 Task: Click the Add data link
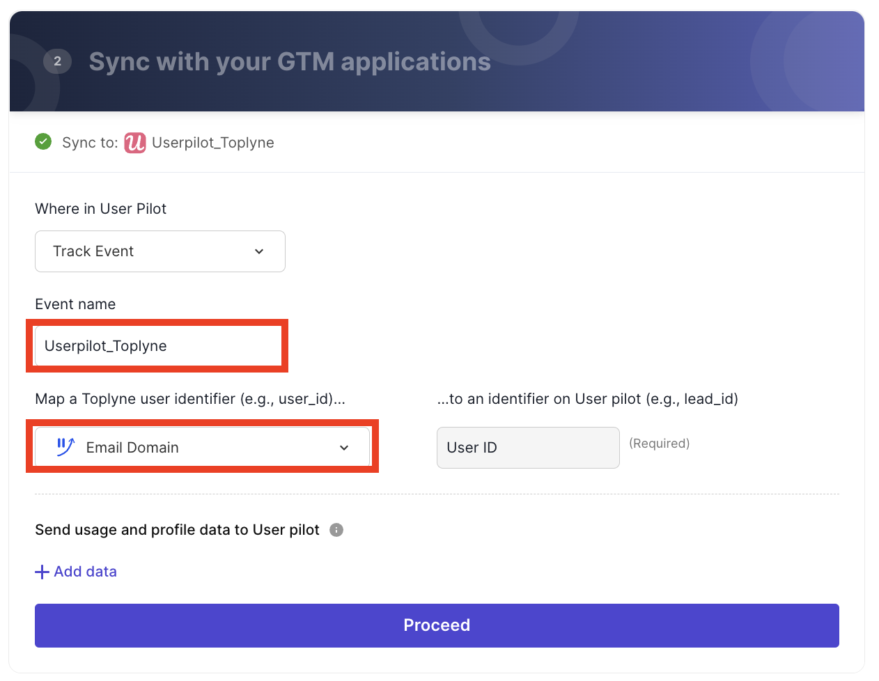76,572
